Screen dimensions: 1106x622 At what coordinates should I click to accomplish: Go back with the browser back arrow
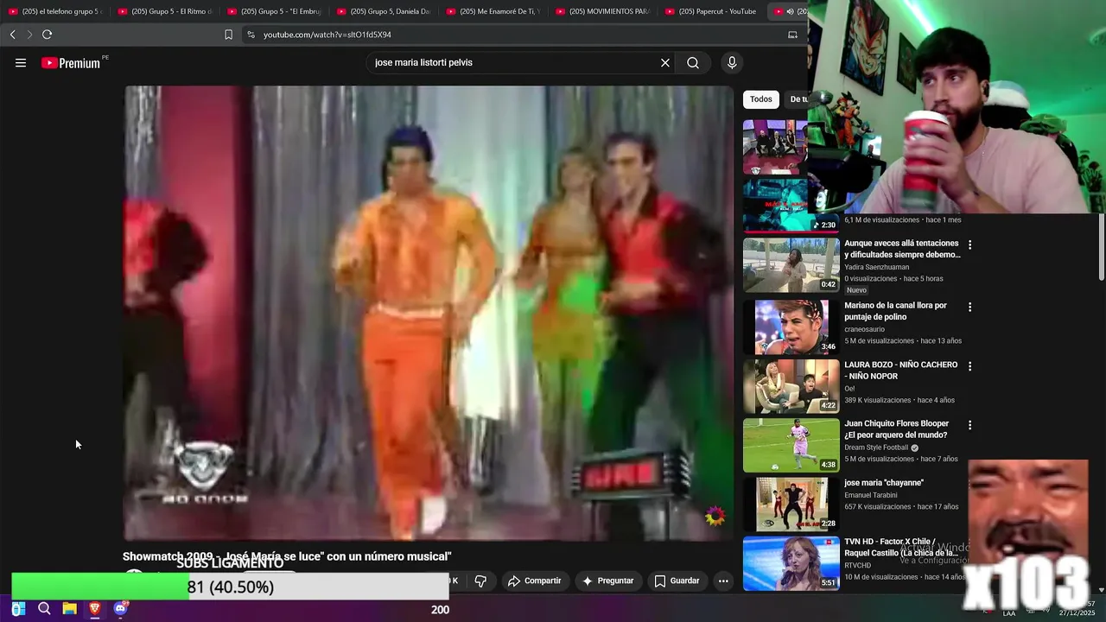pyautogui.click(x=12, y=35)
